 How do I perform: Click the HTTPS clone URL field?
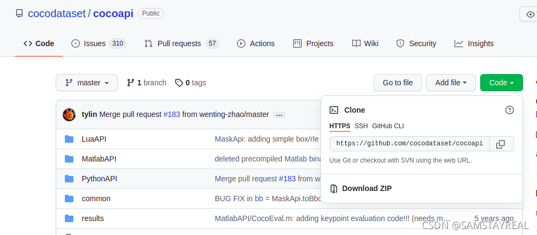click(409, 144)
